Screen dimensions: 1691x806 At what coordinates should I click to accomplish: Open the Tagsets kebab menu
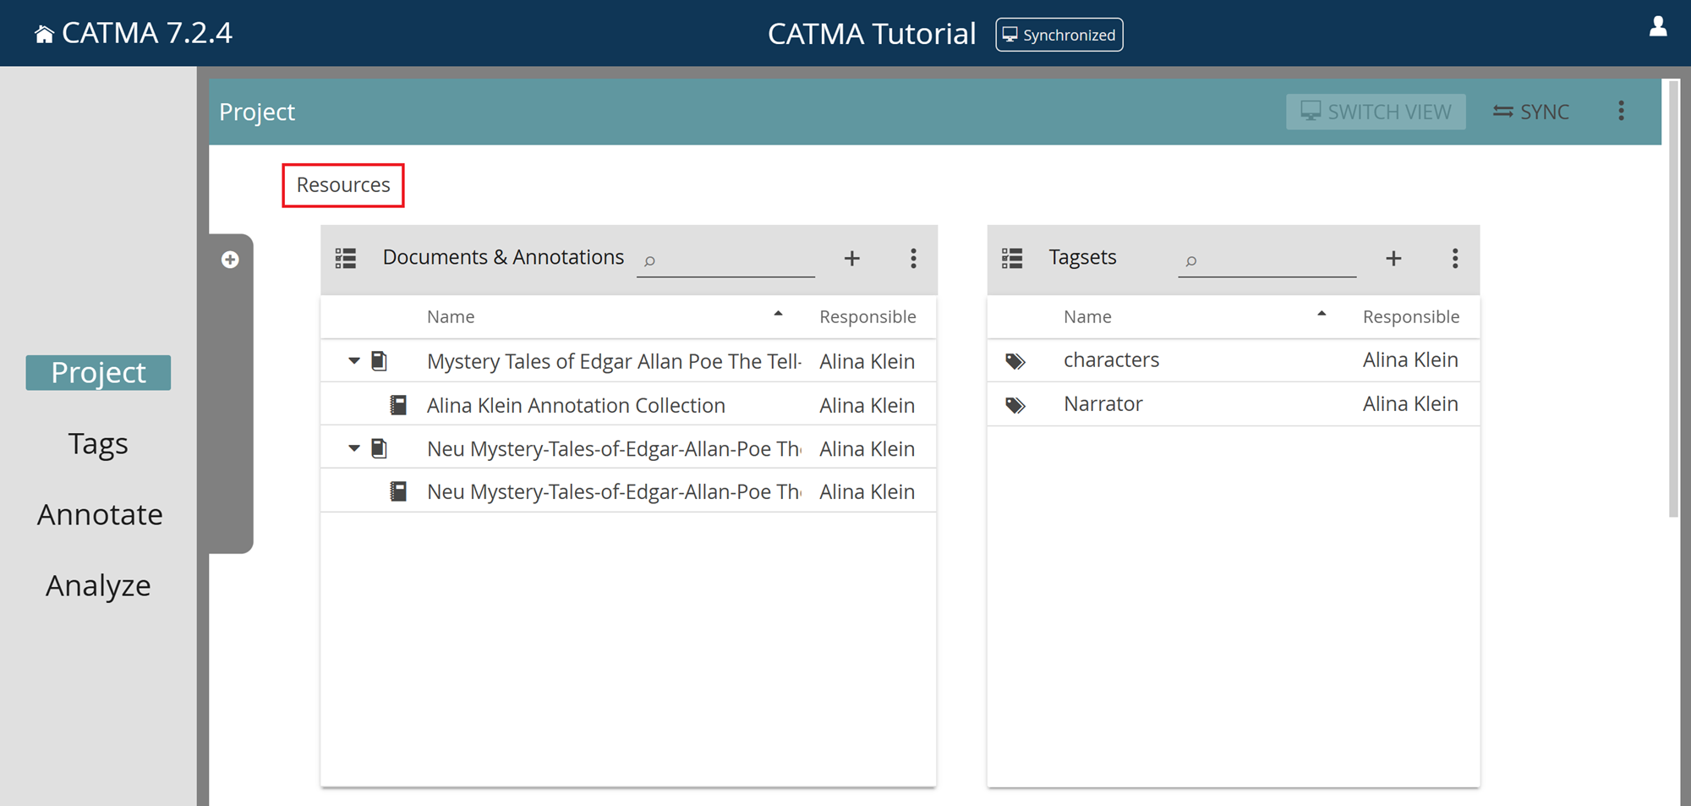pos(1455,258)
